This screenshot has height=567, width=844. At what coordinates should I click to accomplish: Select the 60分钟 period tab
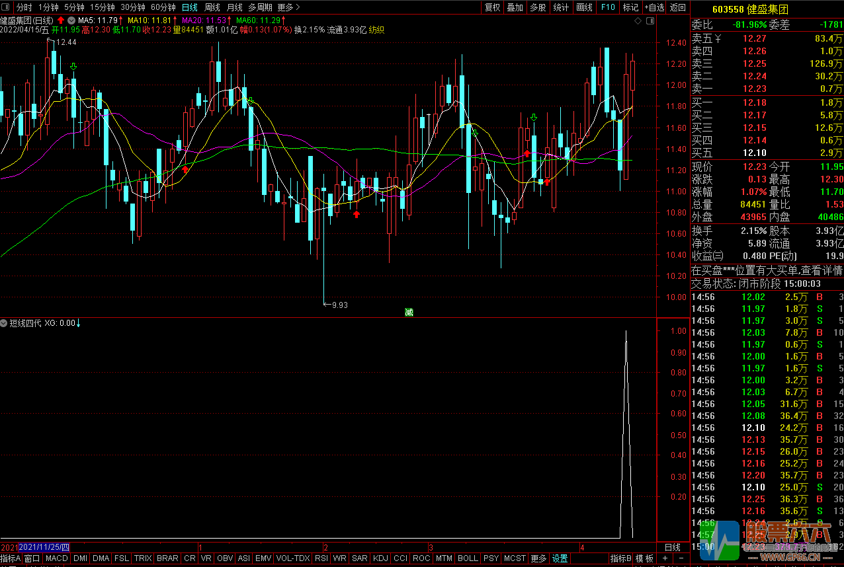coord(163,7)
